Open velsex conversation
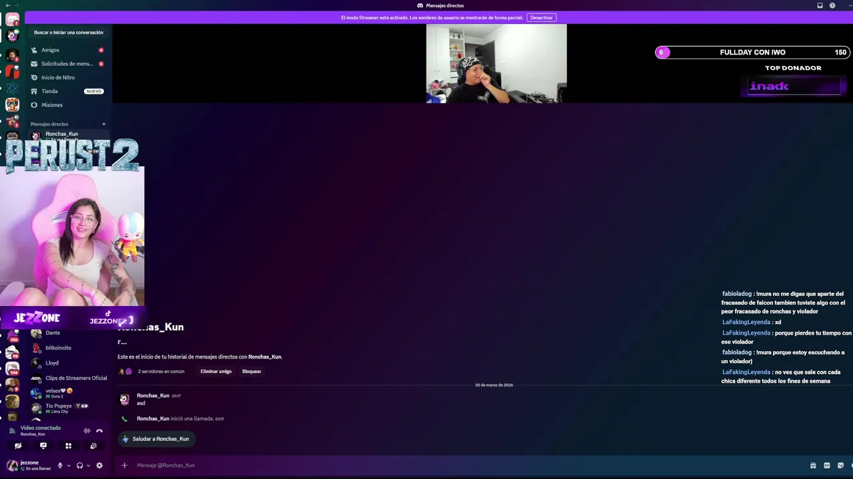This screenshot has width=853, height=479. 67,393
